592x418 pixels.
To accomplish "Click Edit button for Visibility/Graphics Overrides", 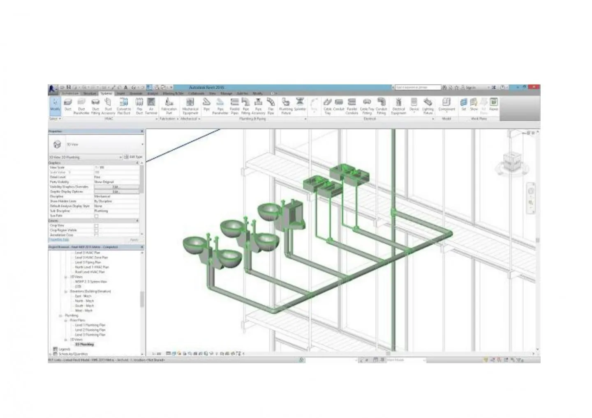I will (116, 187).
